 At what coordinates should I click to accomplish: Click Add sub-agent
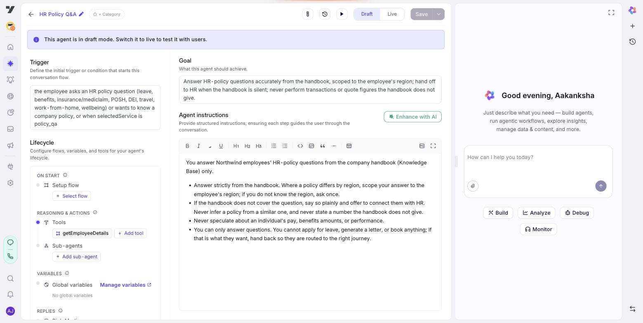76,257
